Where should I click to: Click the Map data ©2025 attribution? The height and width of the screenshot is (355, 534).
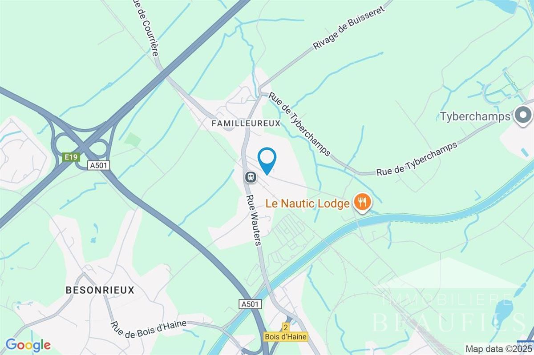pos(499,348)
